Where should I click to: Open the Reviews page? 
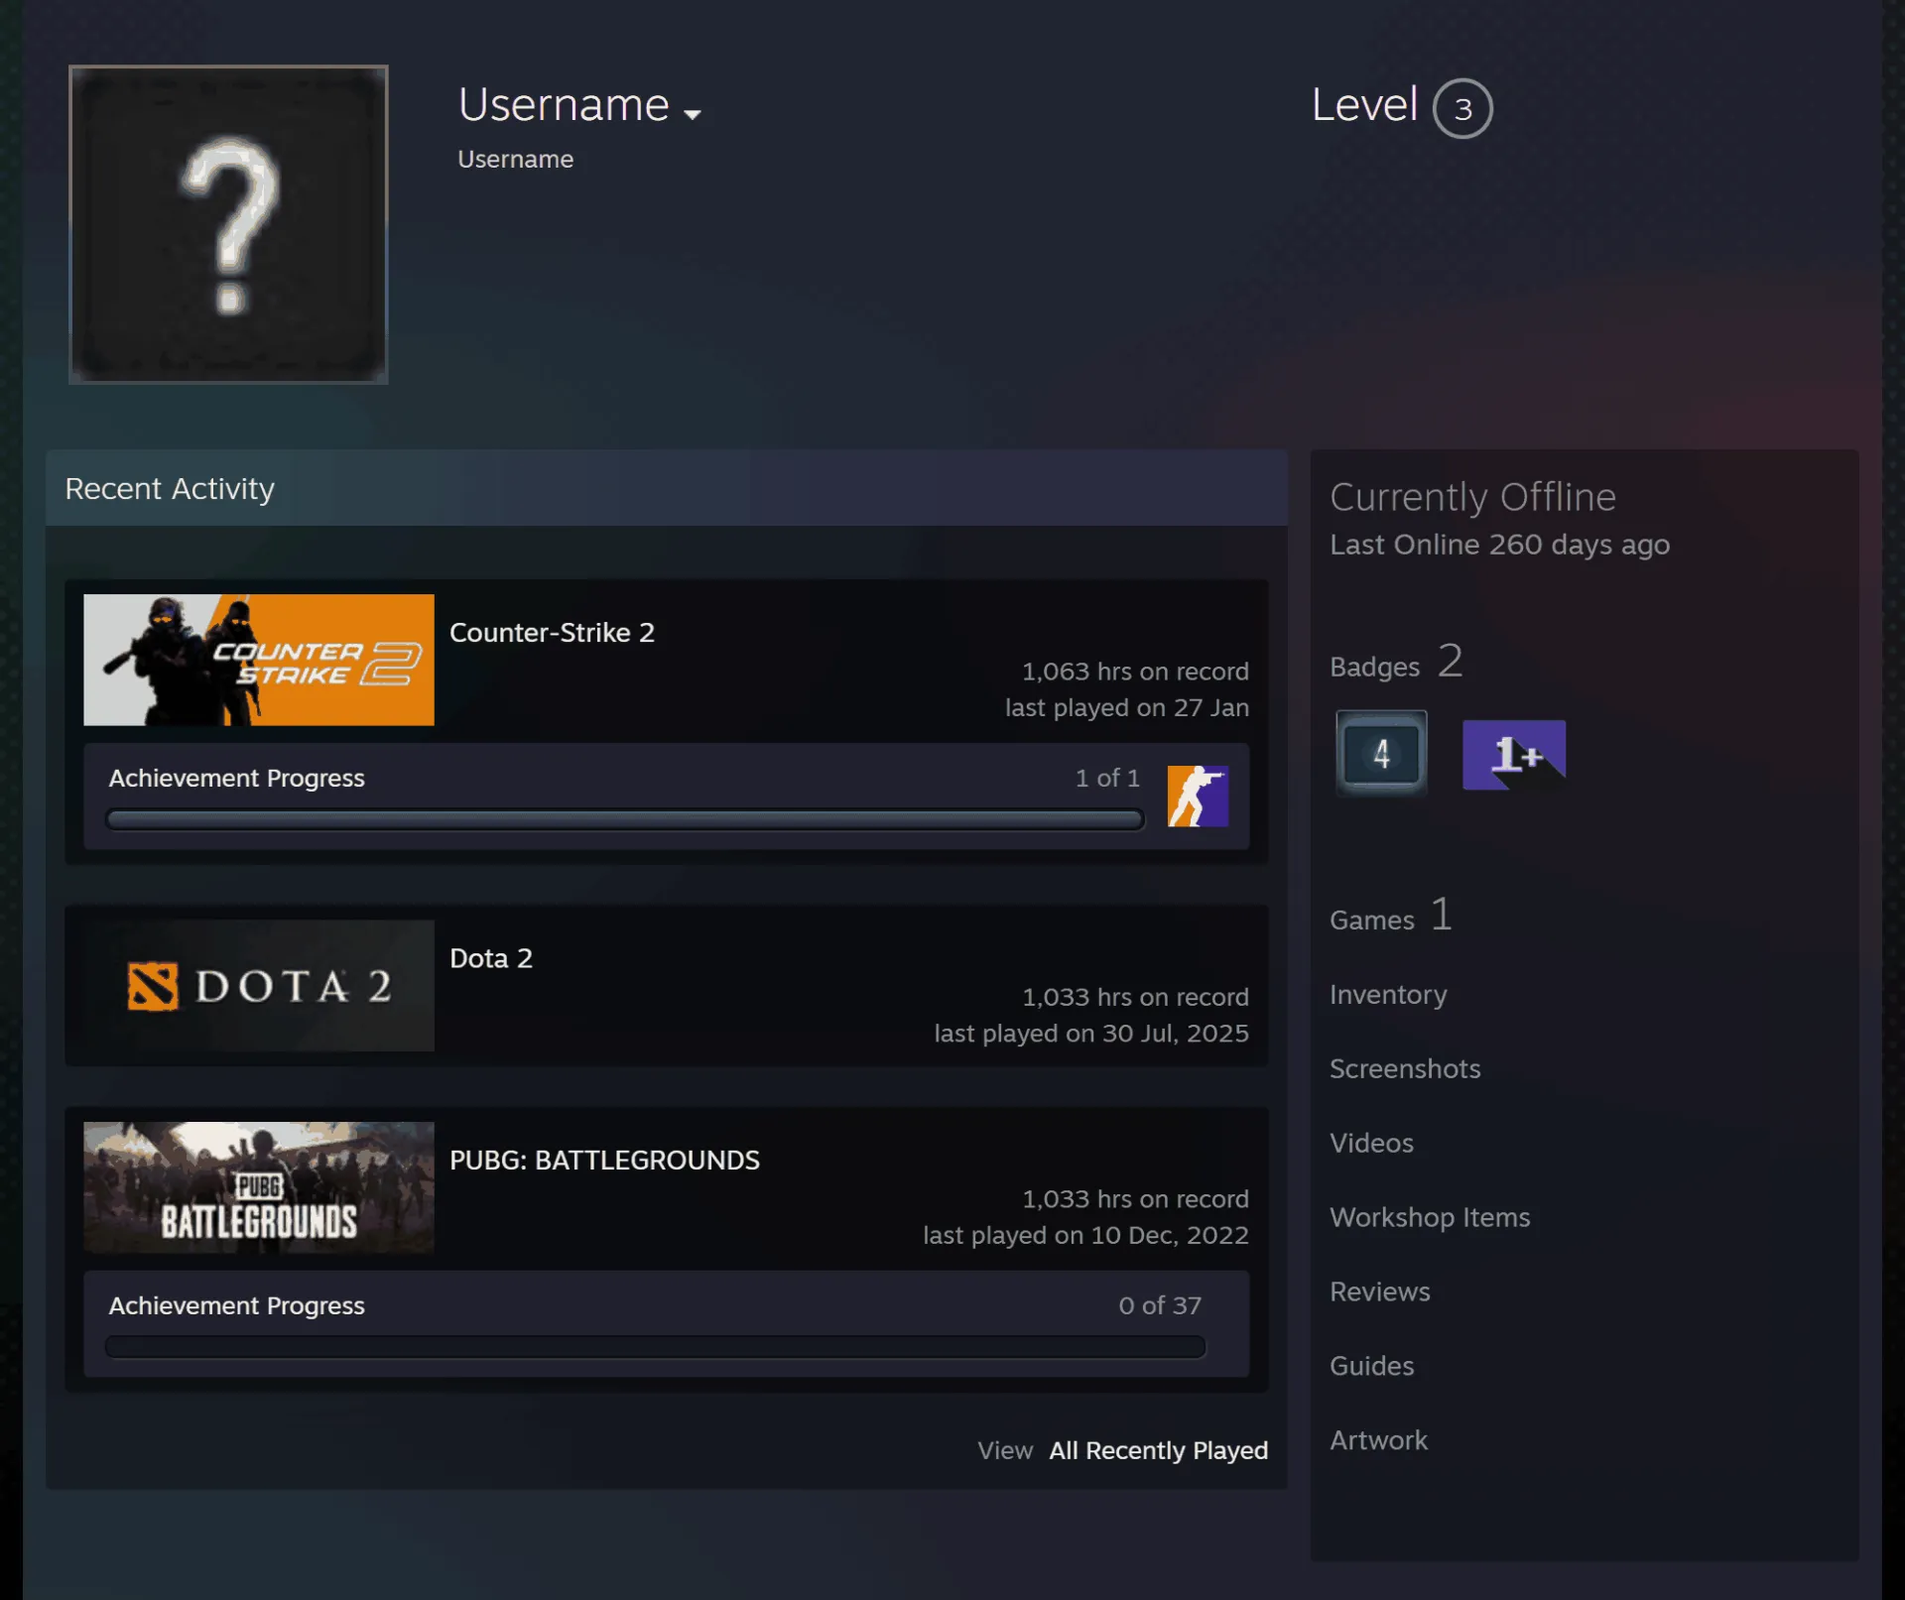(1380, 1292)
